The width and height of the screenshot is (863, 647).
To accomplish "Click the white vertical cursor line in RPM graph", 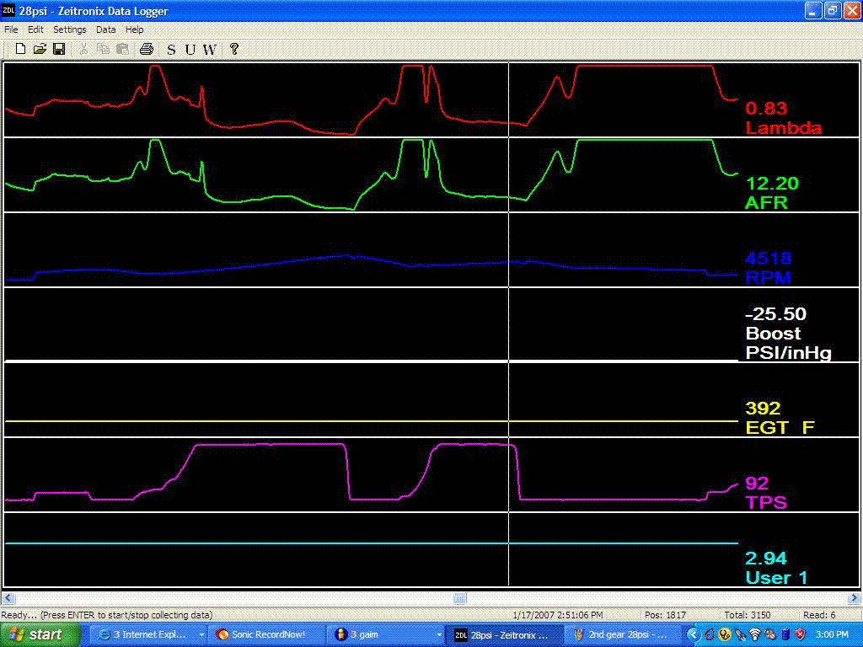I will (x=508, y=249).
